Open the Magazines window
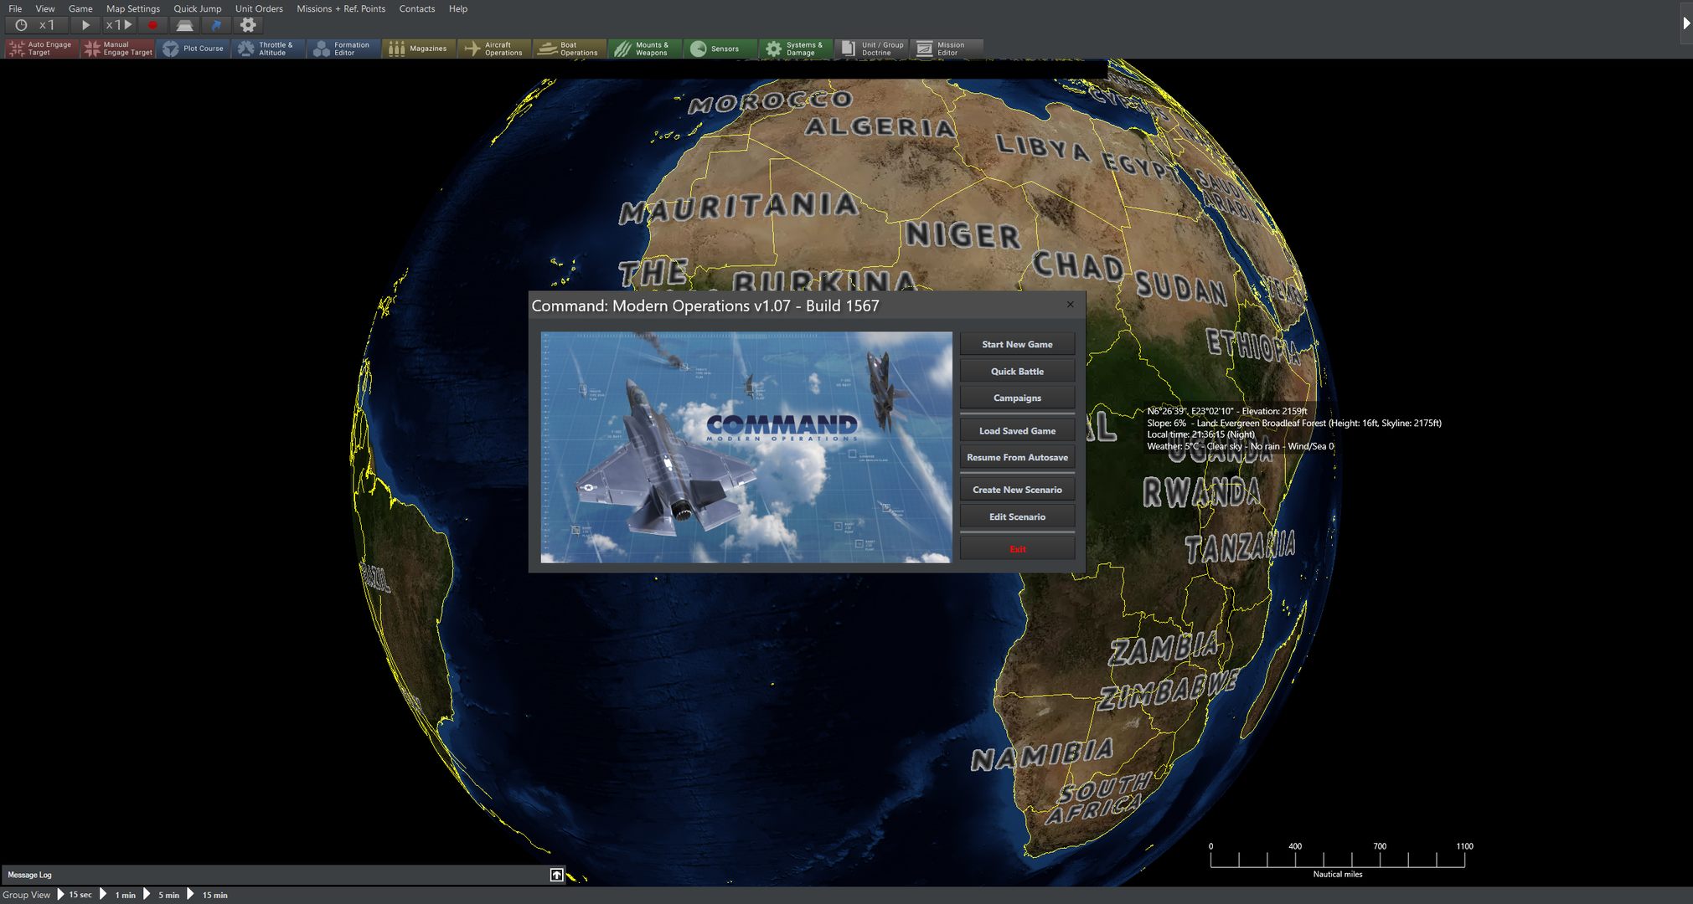The height and width of the screenshot is (904, 1693). click(x=419, y=49)
